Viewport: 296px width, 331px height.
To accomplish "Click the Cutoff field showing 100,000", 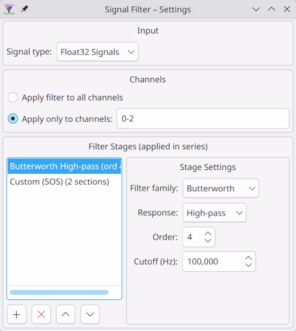I will click(219, 261).
